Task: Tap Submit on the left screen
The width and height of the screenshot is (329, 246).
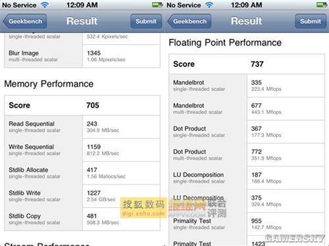Action: pos(146,21)
